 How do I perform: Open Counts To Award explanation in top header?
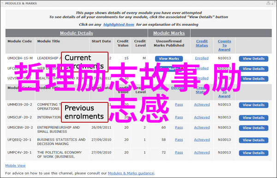[x=224, y=45]
